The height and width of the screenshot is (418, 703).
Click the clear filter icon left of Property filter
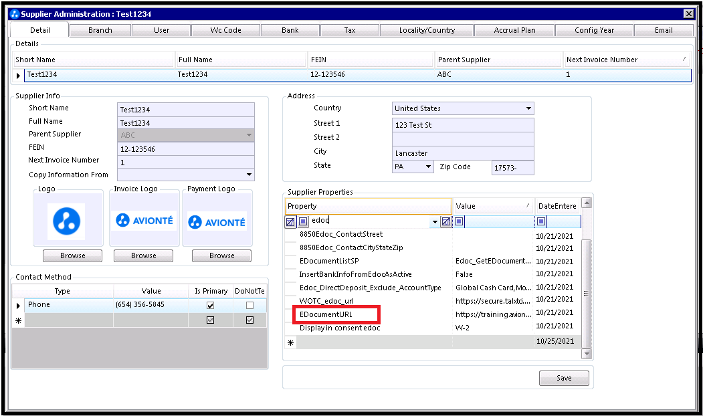290,221
